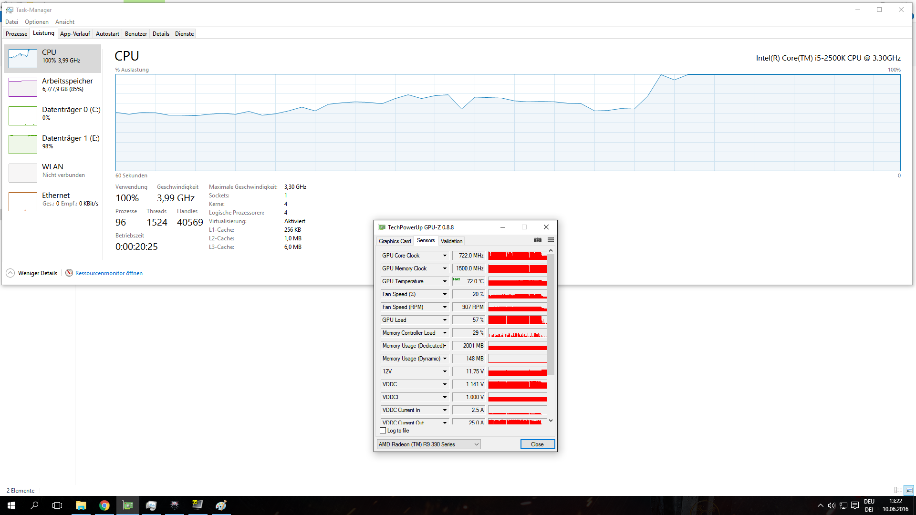
Task: Open the Memory Controller Load sensor dropdown
Action: pyautogui.click(x=445, y=333)
